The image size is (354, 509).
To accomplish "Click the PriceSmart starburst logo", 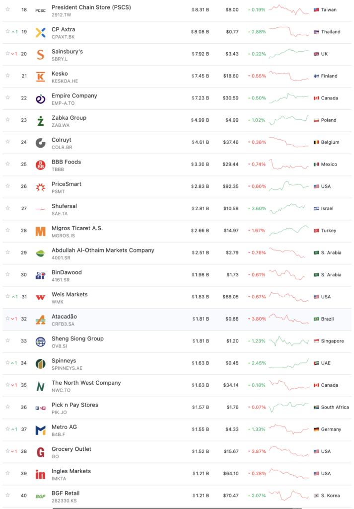I will click(x=41, y=187).
